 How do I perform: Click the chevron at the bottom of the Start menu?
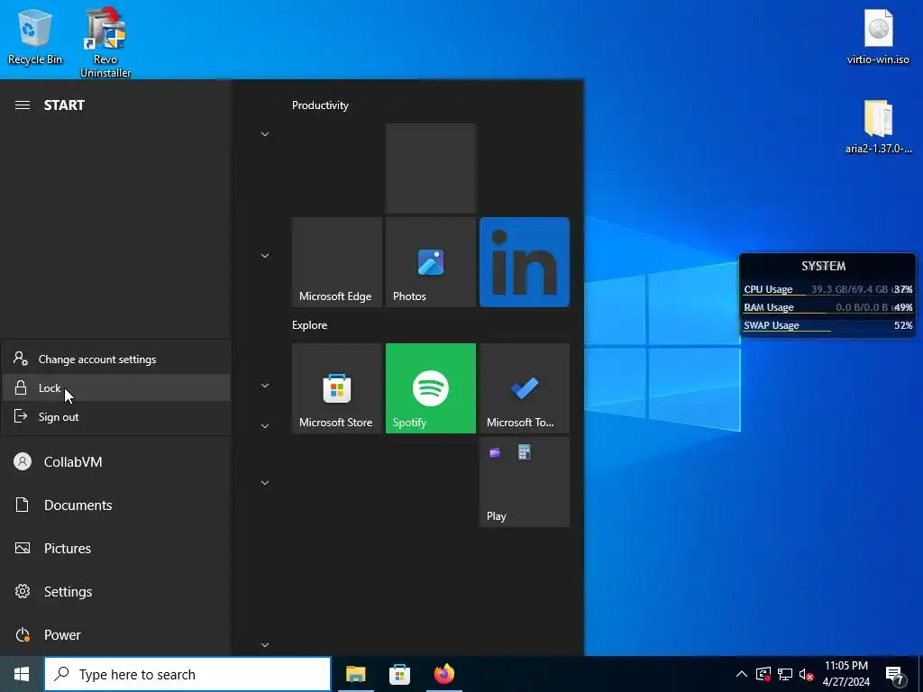[265, 645]
